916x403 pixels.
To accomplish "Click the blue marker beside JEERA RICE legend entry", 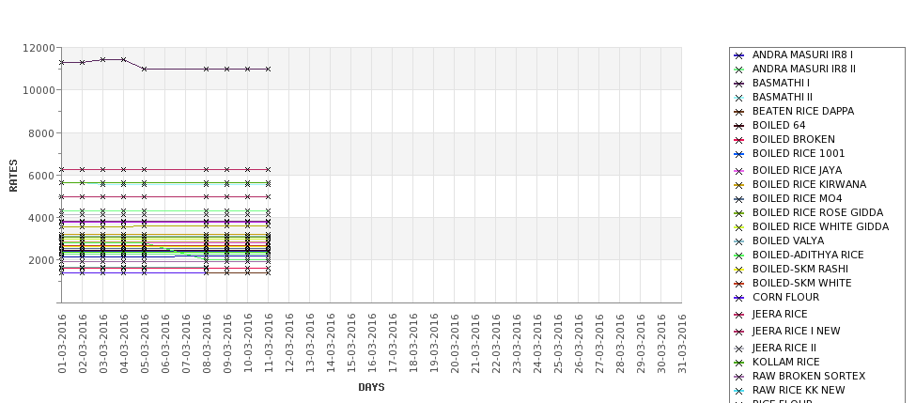I will pyautogui.click(x=738, y=315).
